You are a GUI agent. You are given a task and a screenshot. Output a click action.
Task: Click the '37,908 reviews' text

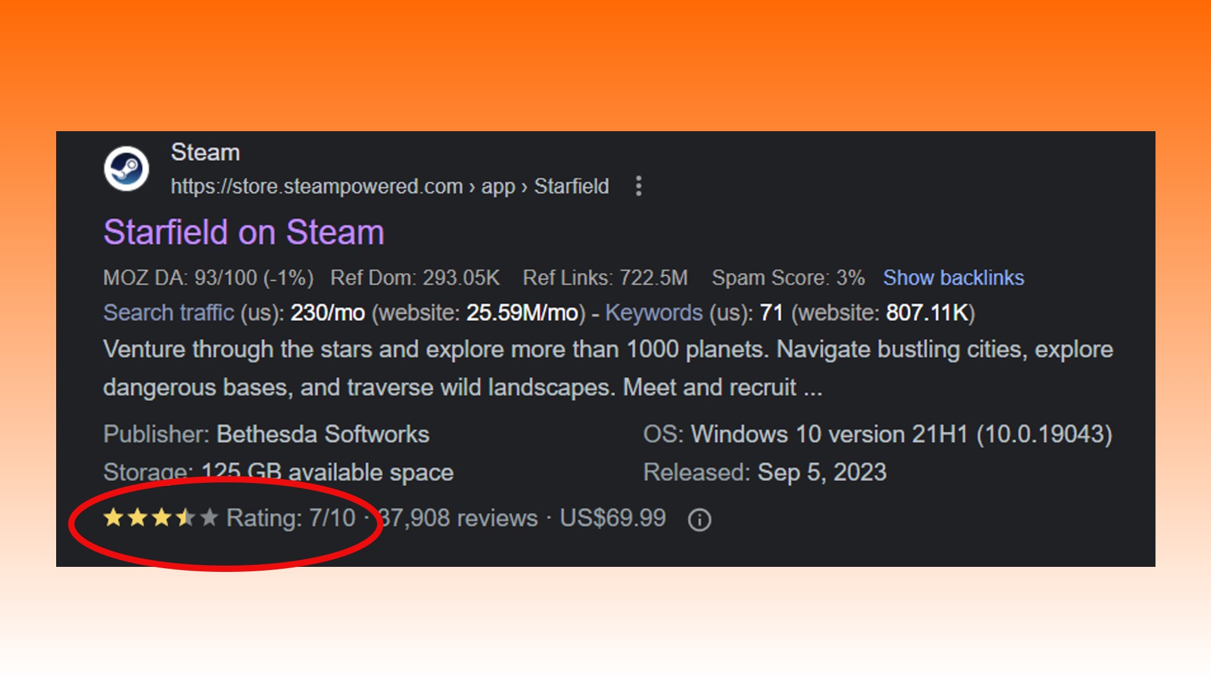pos(458,518)
